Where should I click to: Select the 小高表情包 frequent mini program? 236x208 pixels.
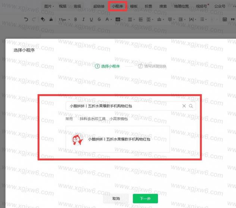tap(119, 119)
